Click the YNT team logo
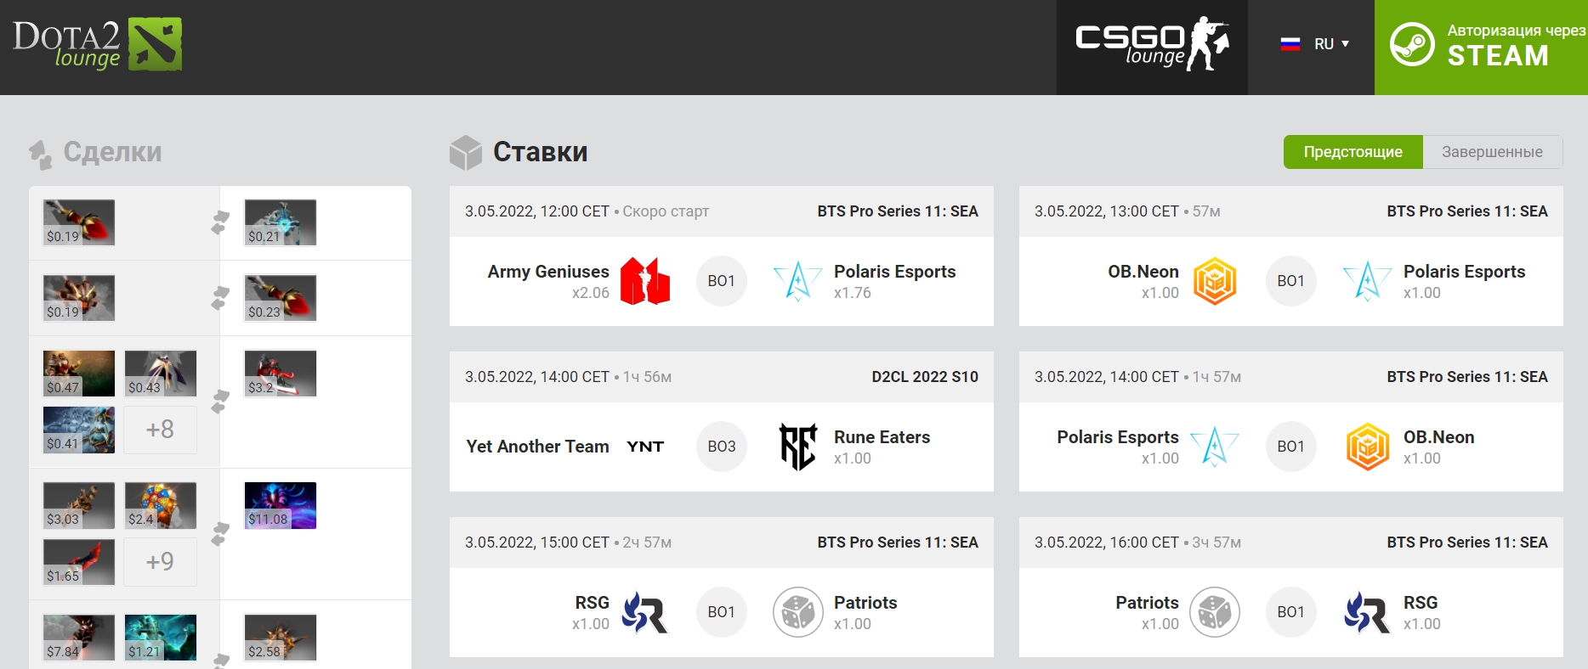The height and width of the screenshot is (669, 1588). click(645, 447)
